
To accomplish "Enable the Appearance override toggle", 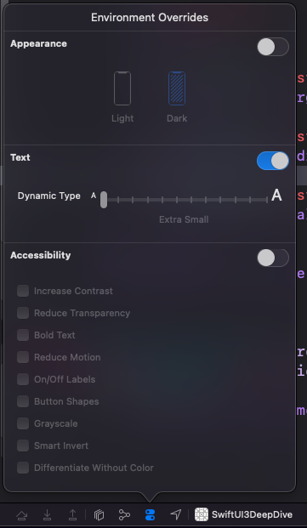I will (x=273, y=47).
